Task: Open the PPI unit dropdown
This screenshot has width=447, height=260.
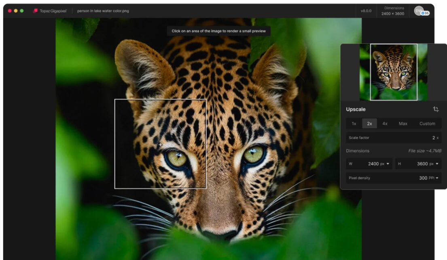Action: click(434, 178)
